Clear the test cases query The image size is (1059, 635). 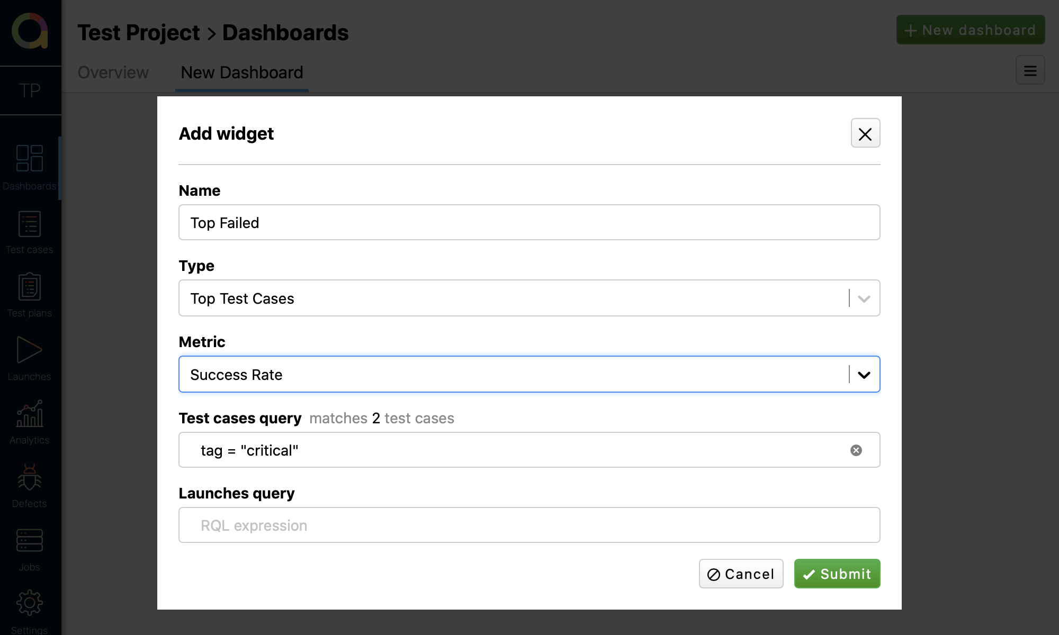[x=856, y=450]
